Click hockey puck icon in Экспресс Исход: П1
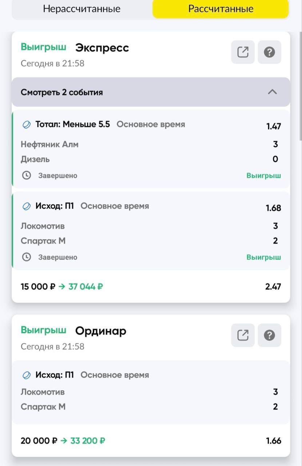Viewport: 302px width, 466px height. click(27, 206)
